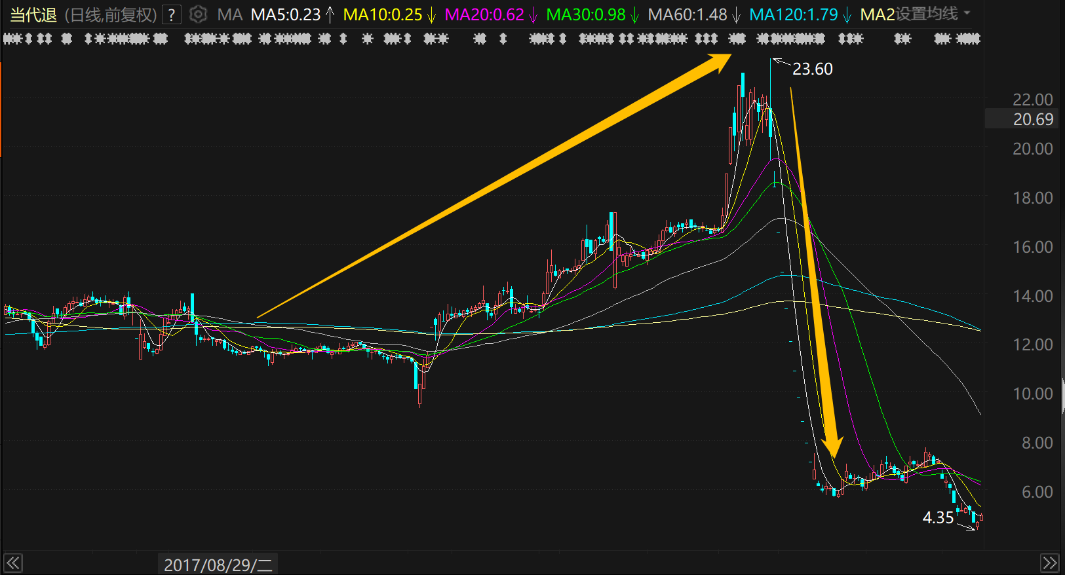
Task: Click the 日线,前复权 period label
Action: click(x=111, y=14)
